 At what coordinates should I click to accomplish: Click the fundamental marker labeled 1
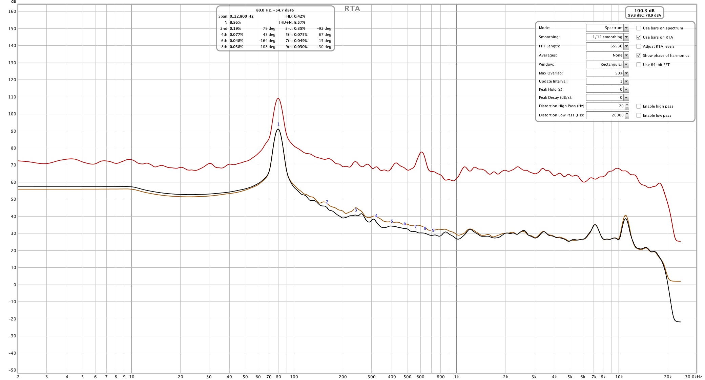pyautogui.click(x=278, y=124)
